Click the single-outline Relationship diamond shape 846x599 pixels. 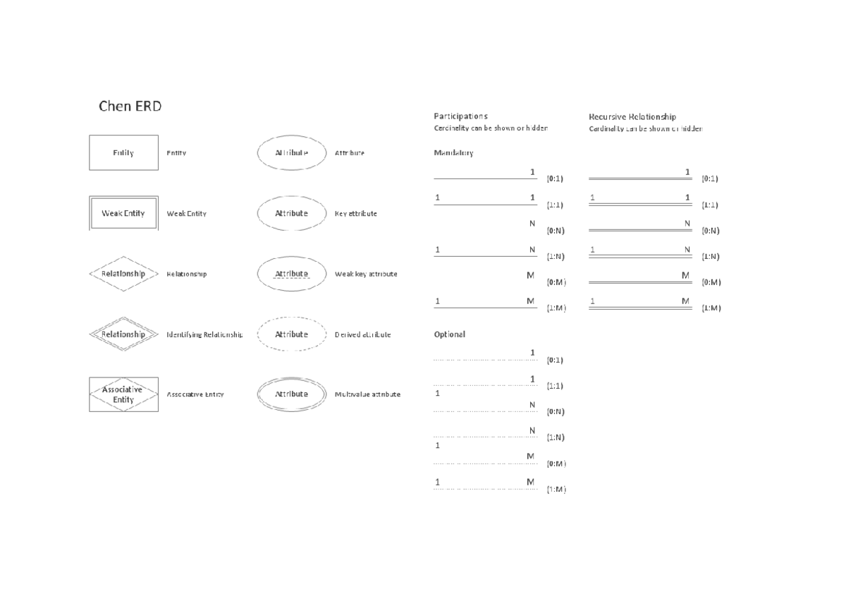[123, 274]
